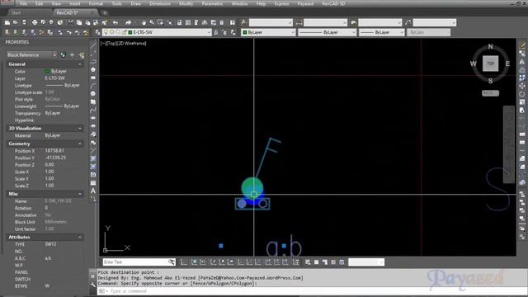Click the Redo arrow icon
The width and height of the screenshot is (528, 297).
[x=129, y=22]
